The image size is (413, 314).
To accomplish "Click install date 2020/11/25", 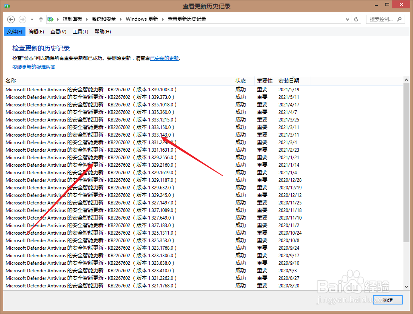I will click(x=290, y=203).
